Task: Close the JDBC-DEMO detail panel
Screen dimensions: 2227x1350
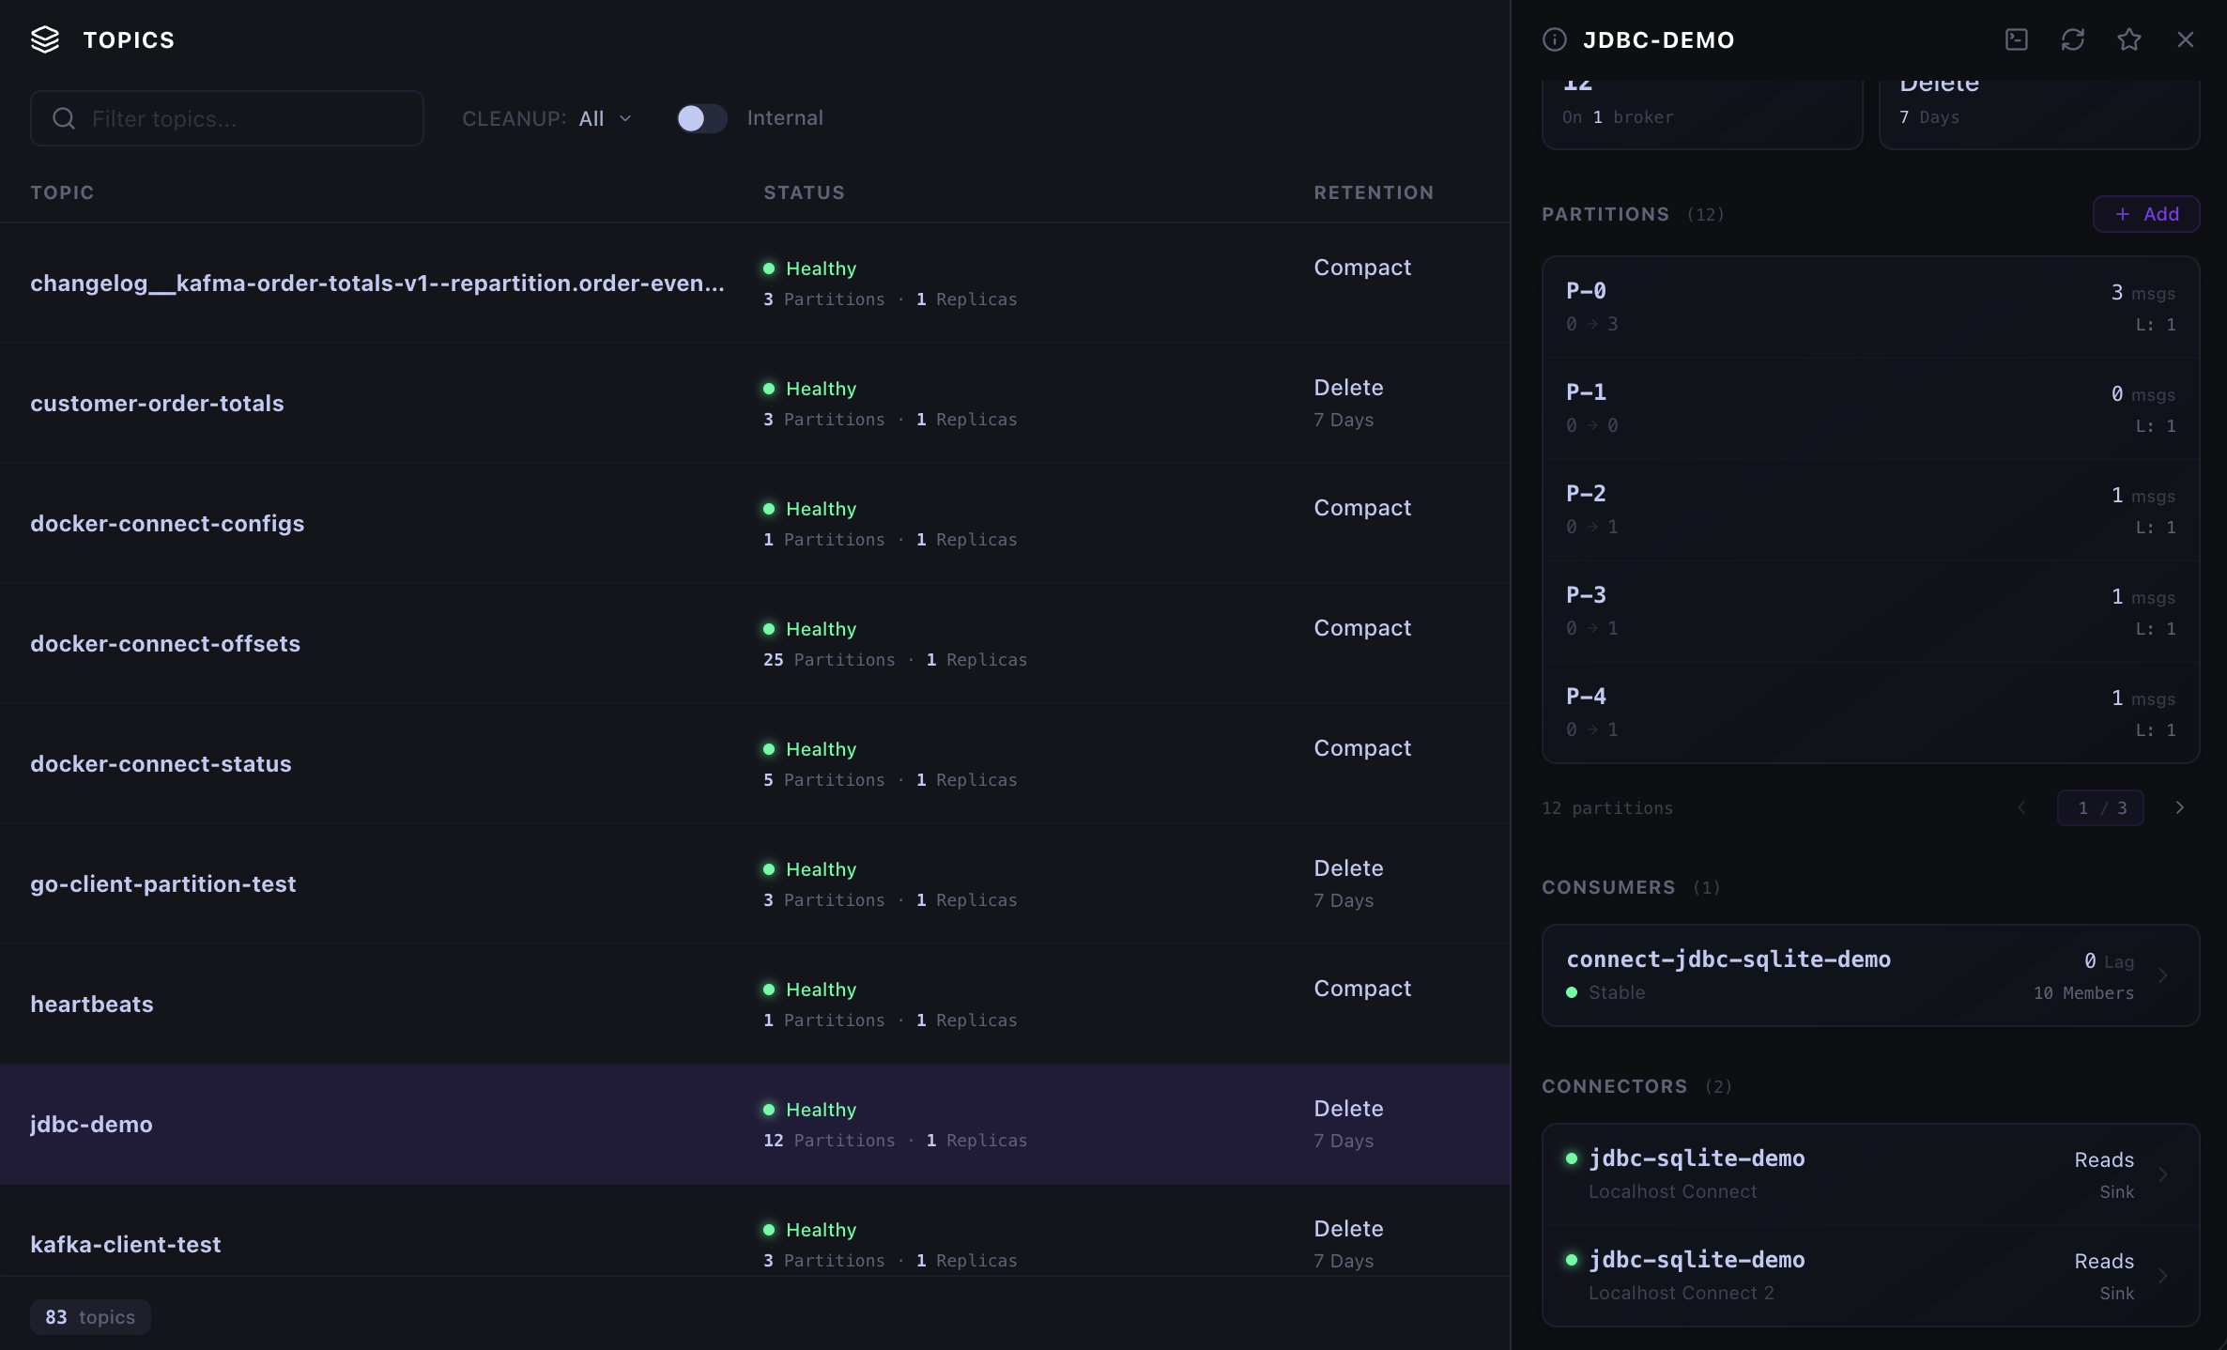Action: 2186,39
